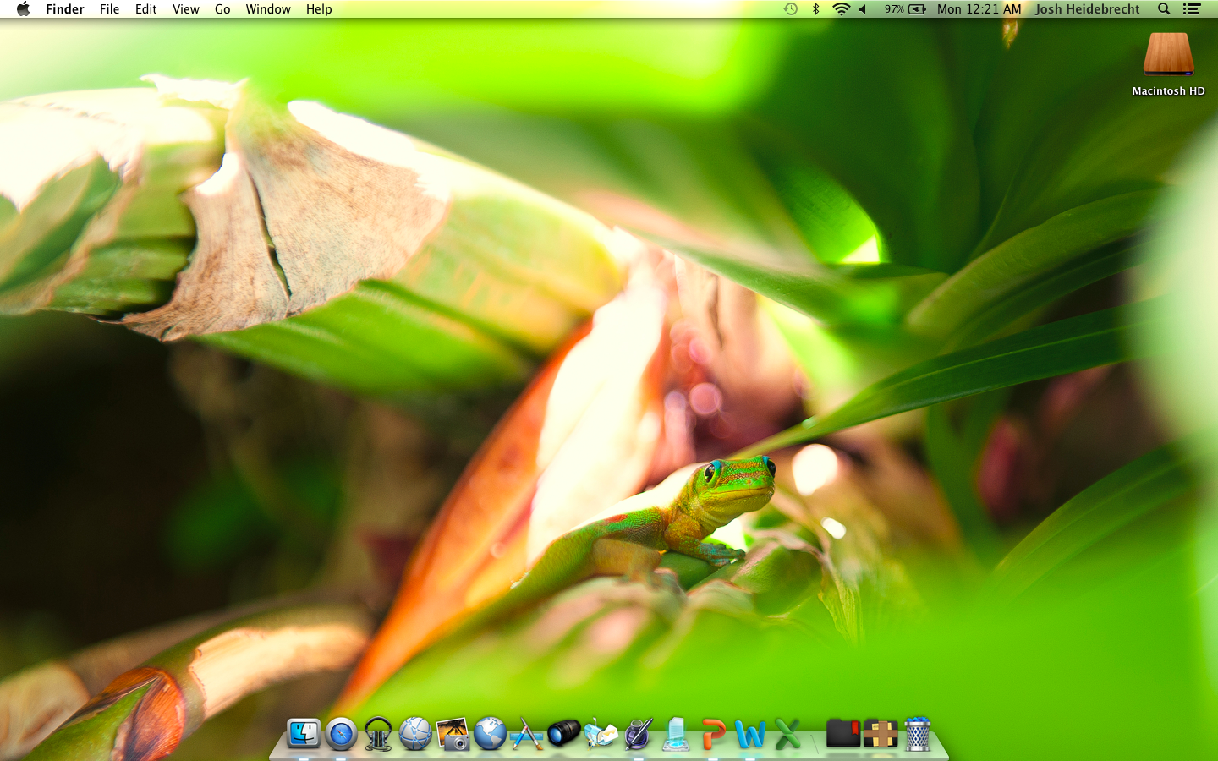Open the headphones audio app in Dock
This screenshot has height=761, width=1218.
point(378,734)
